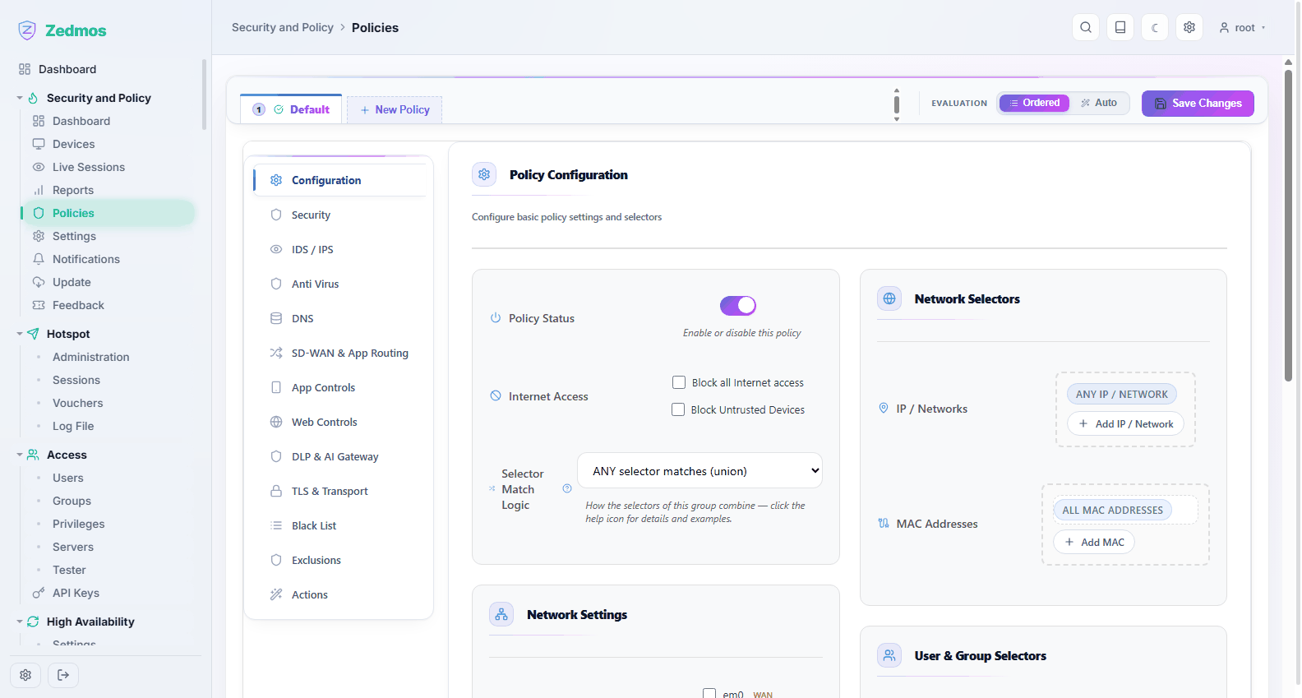Image resolution: width=1302 pixels, height=698 pixels.
Task: Click the Network Settings section icon
Action: coord(501,614)
